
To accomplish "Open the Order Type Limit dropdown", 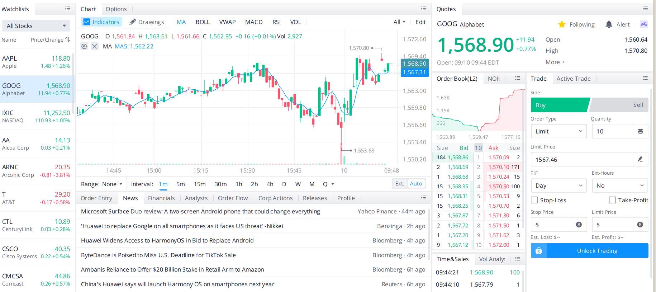I will [x=558, y=131].
